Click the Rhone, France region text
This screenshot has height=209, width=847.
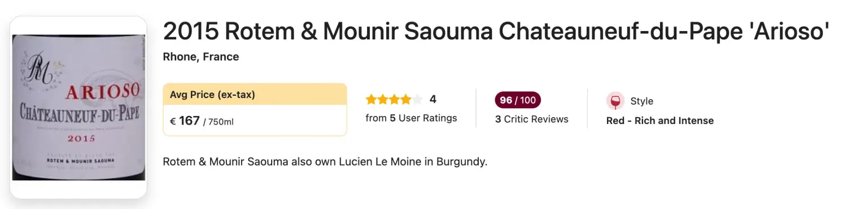(x=201, y=57)
